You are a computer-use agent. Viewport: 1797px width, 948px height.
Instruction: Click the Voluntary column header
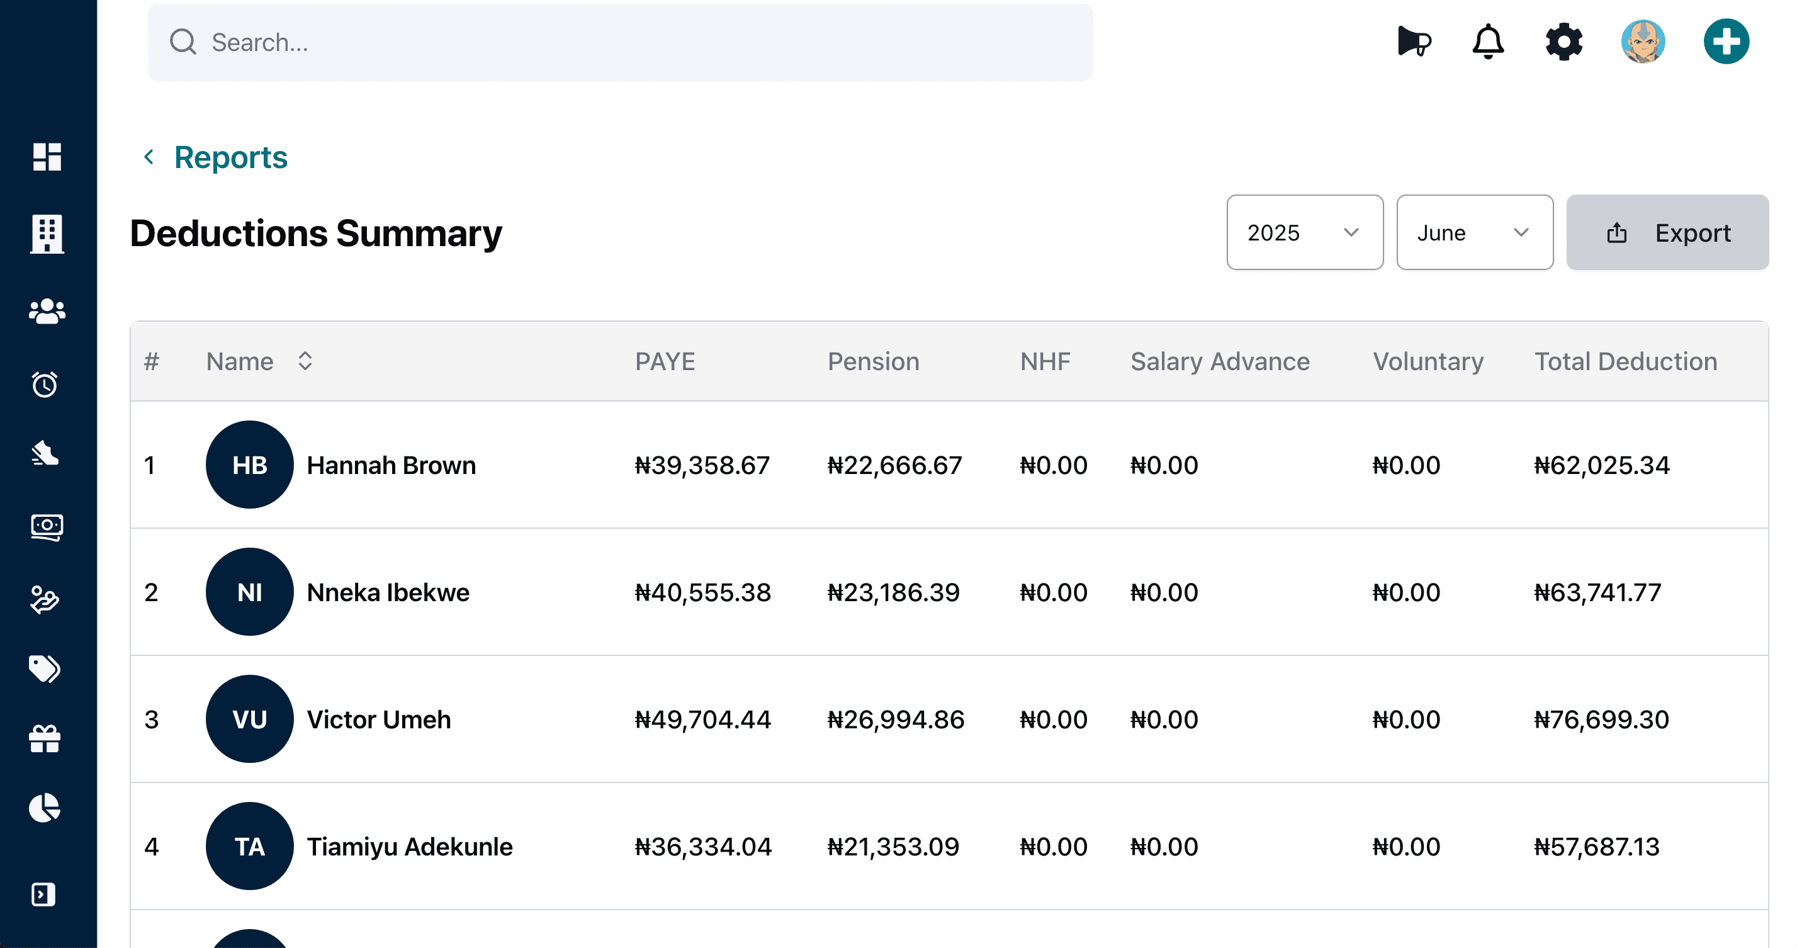point(1428,361)
